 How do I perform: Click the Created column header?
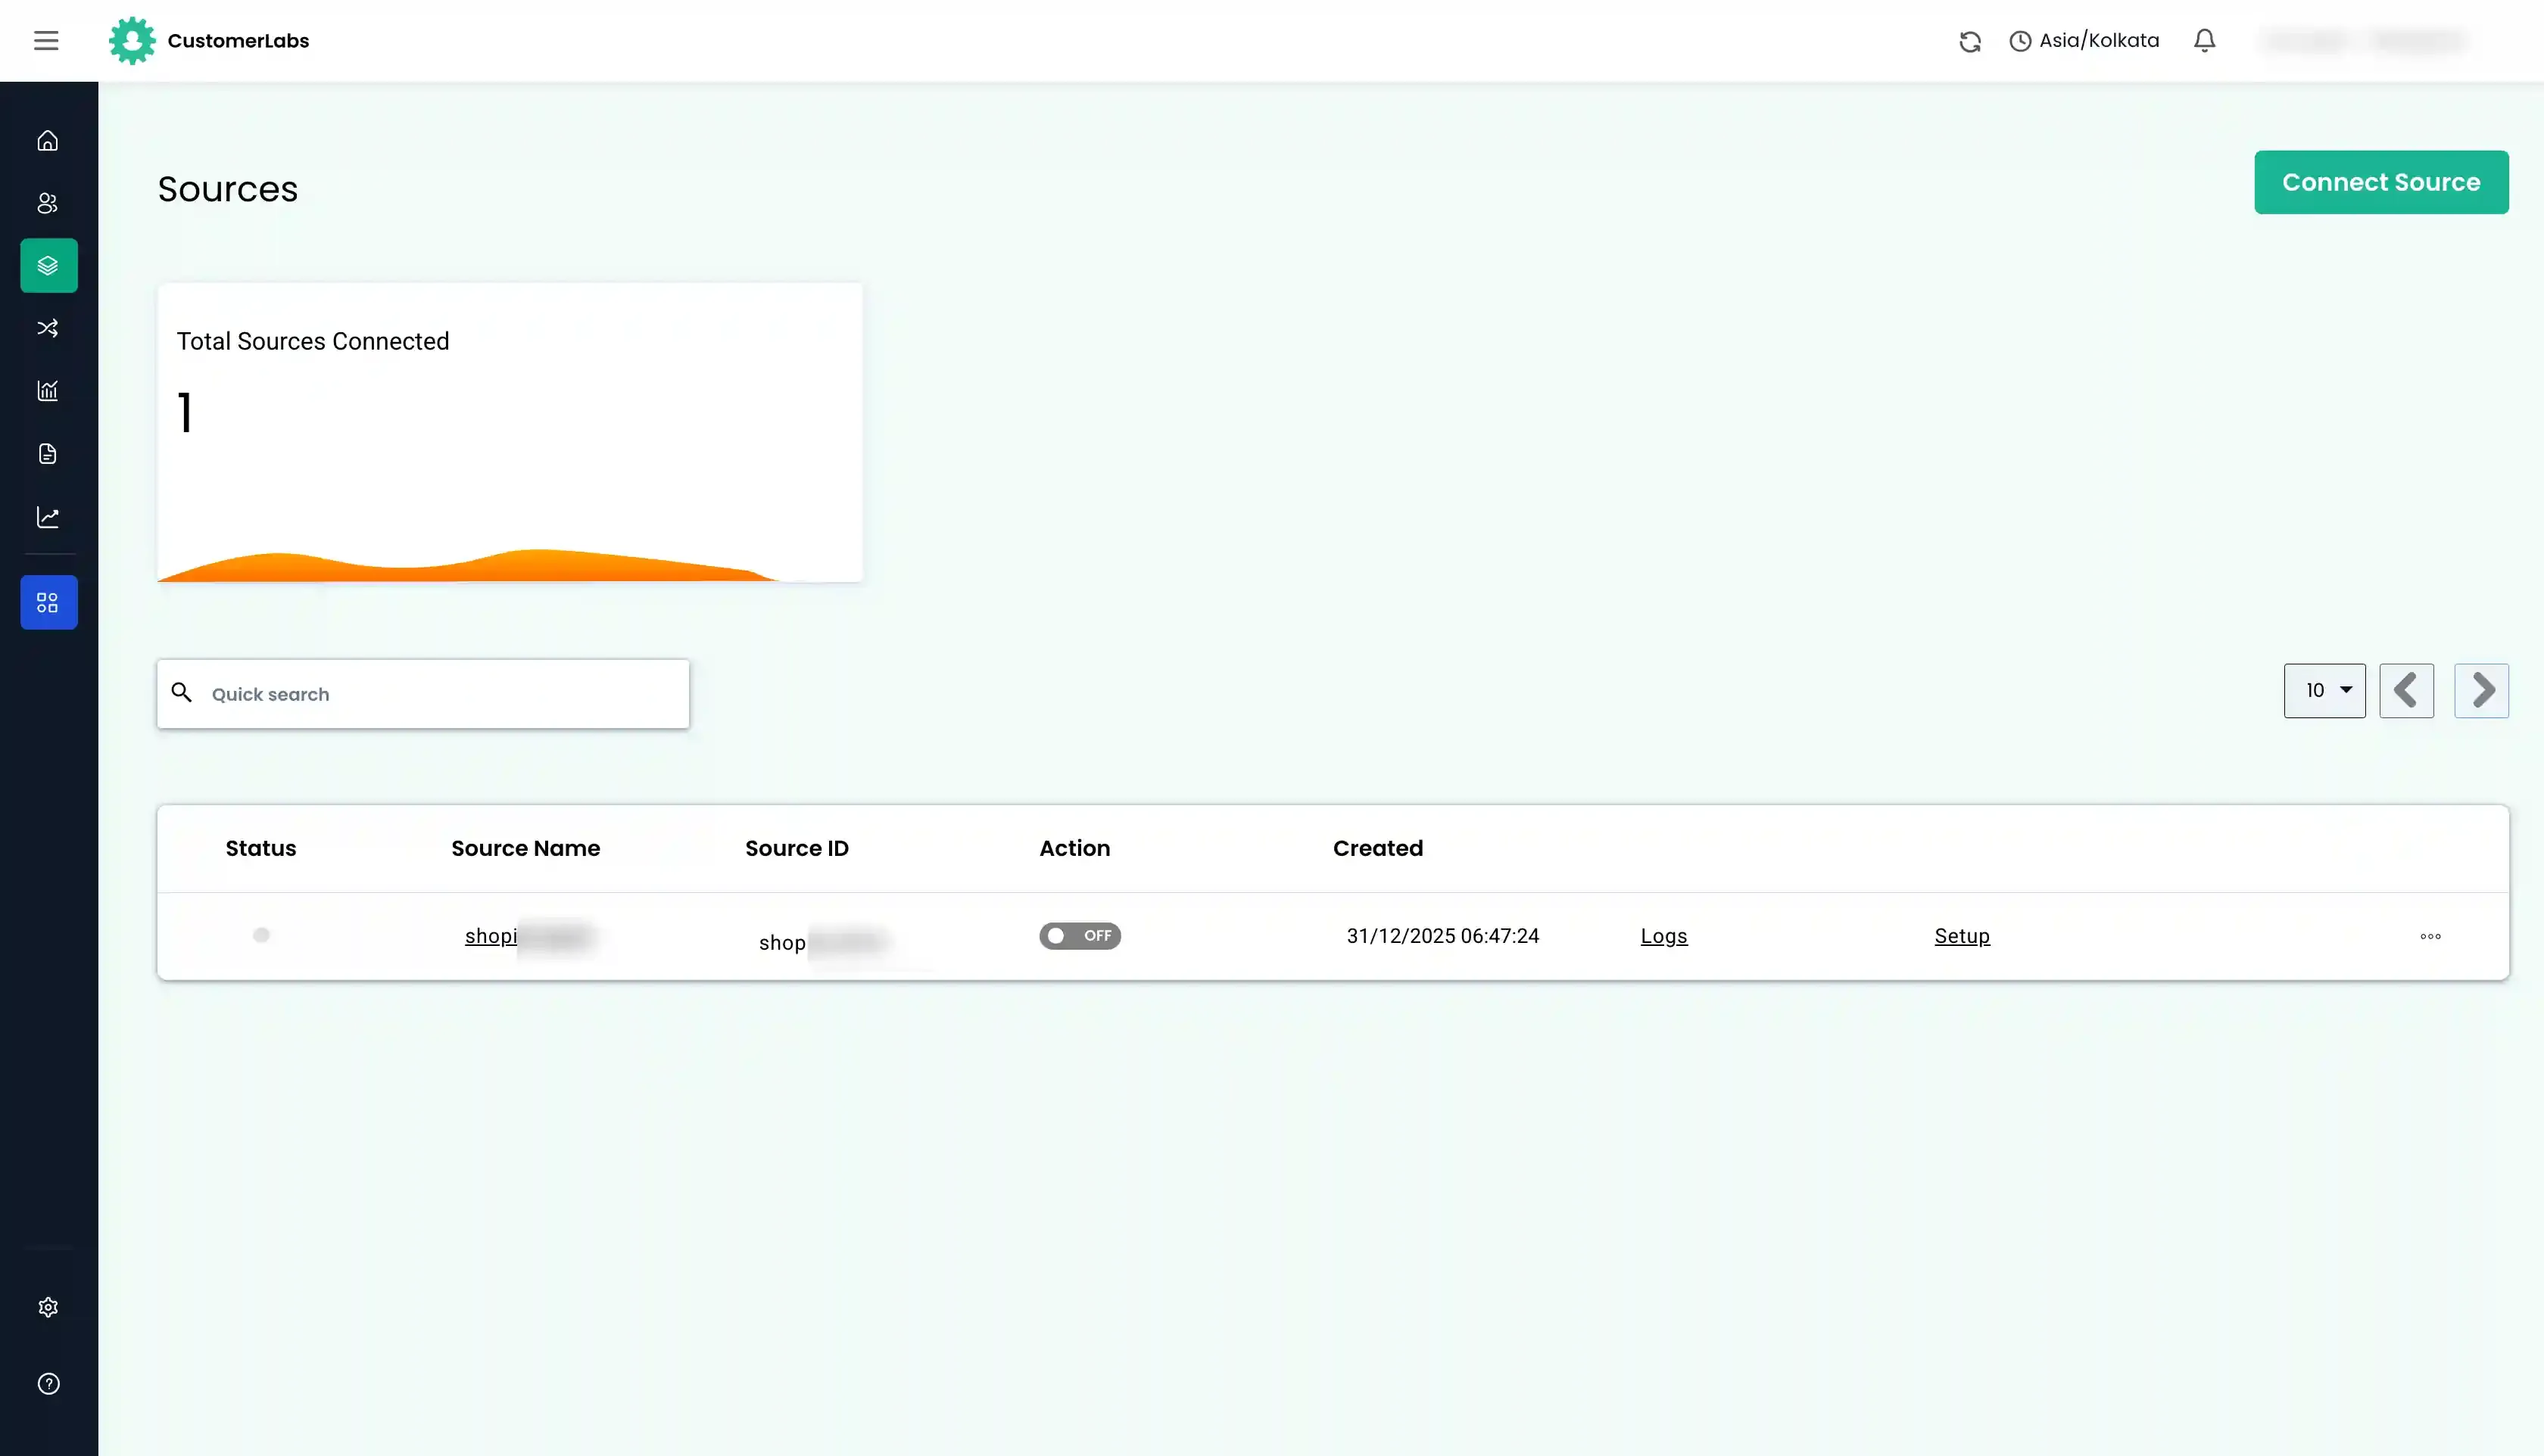[1377, 848]
